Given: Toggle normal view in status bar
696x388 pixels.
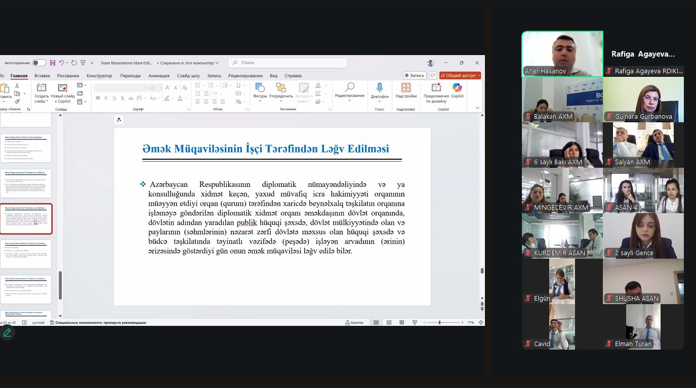Looking at the screenshot, I should [x=376, y=322].
